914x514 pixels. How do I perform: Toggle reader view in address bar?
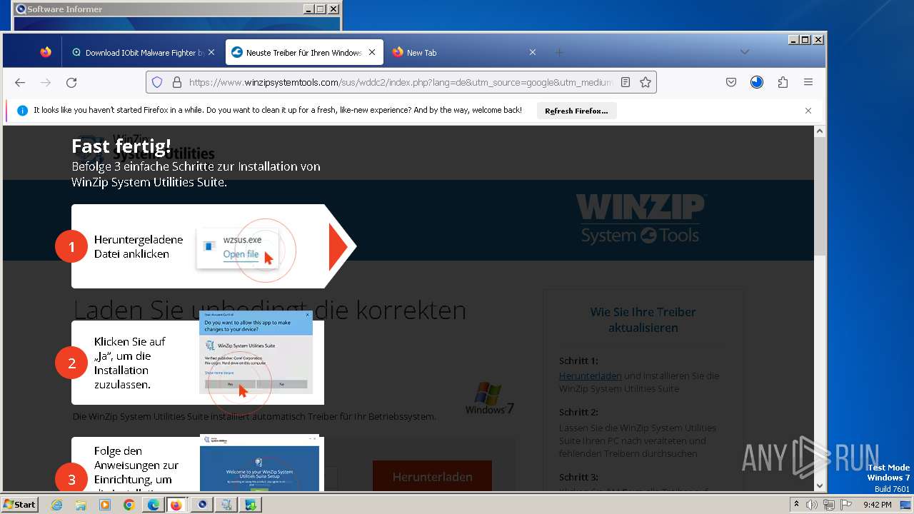(x=626, y=82)
